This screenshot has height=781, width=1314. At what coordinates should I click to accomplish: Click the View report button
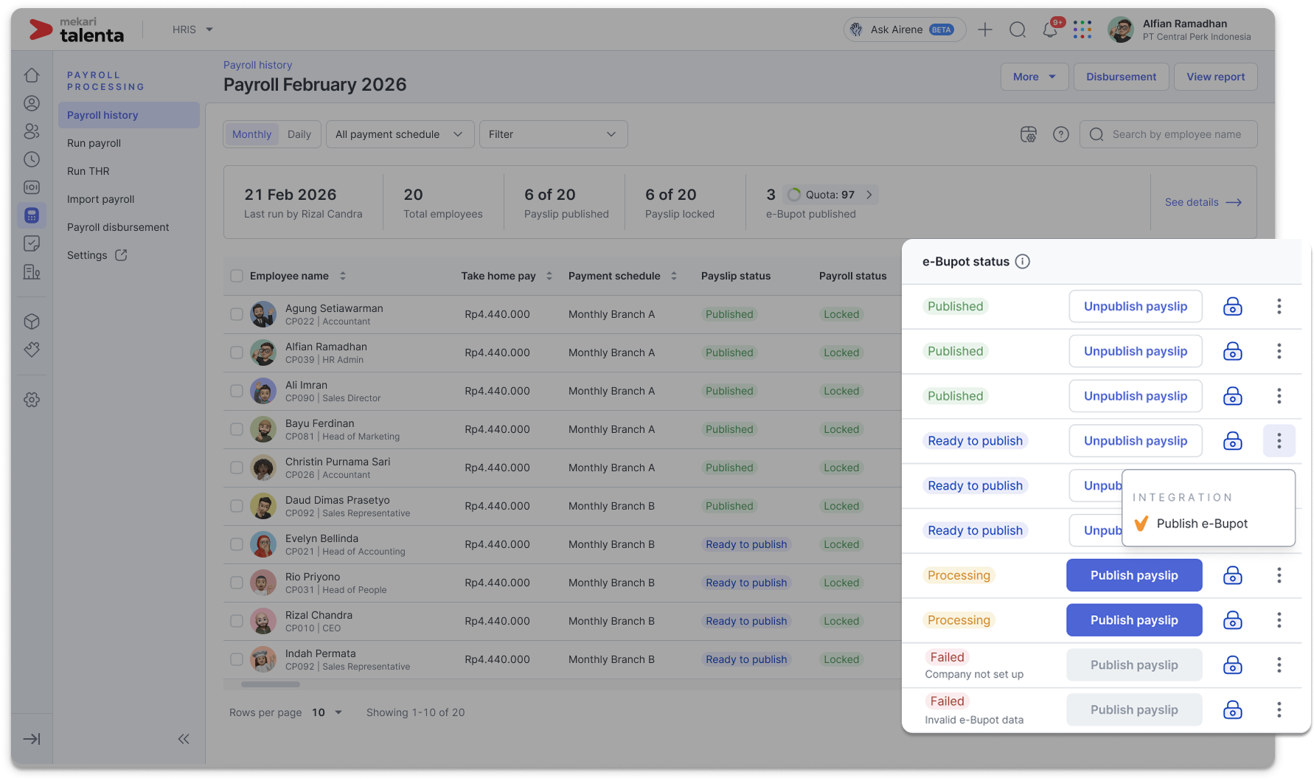pyautogui.click(x=1215, y=77)
